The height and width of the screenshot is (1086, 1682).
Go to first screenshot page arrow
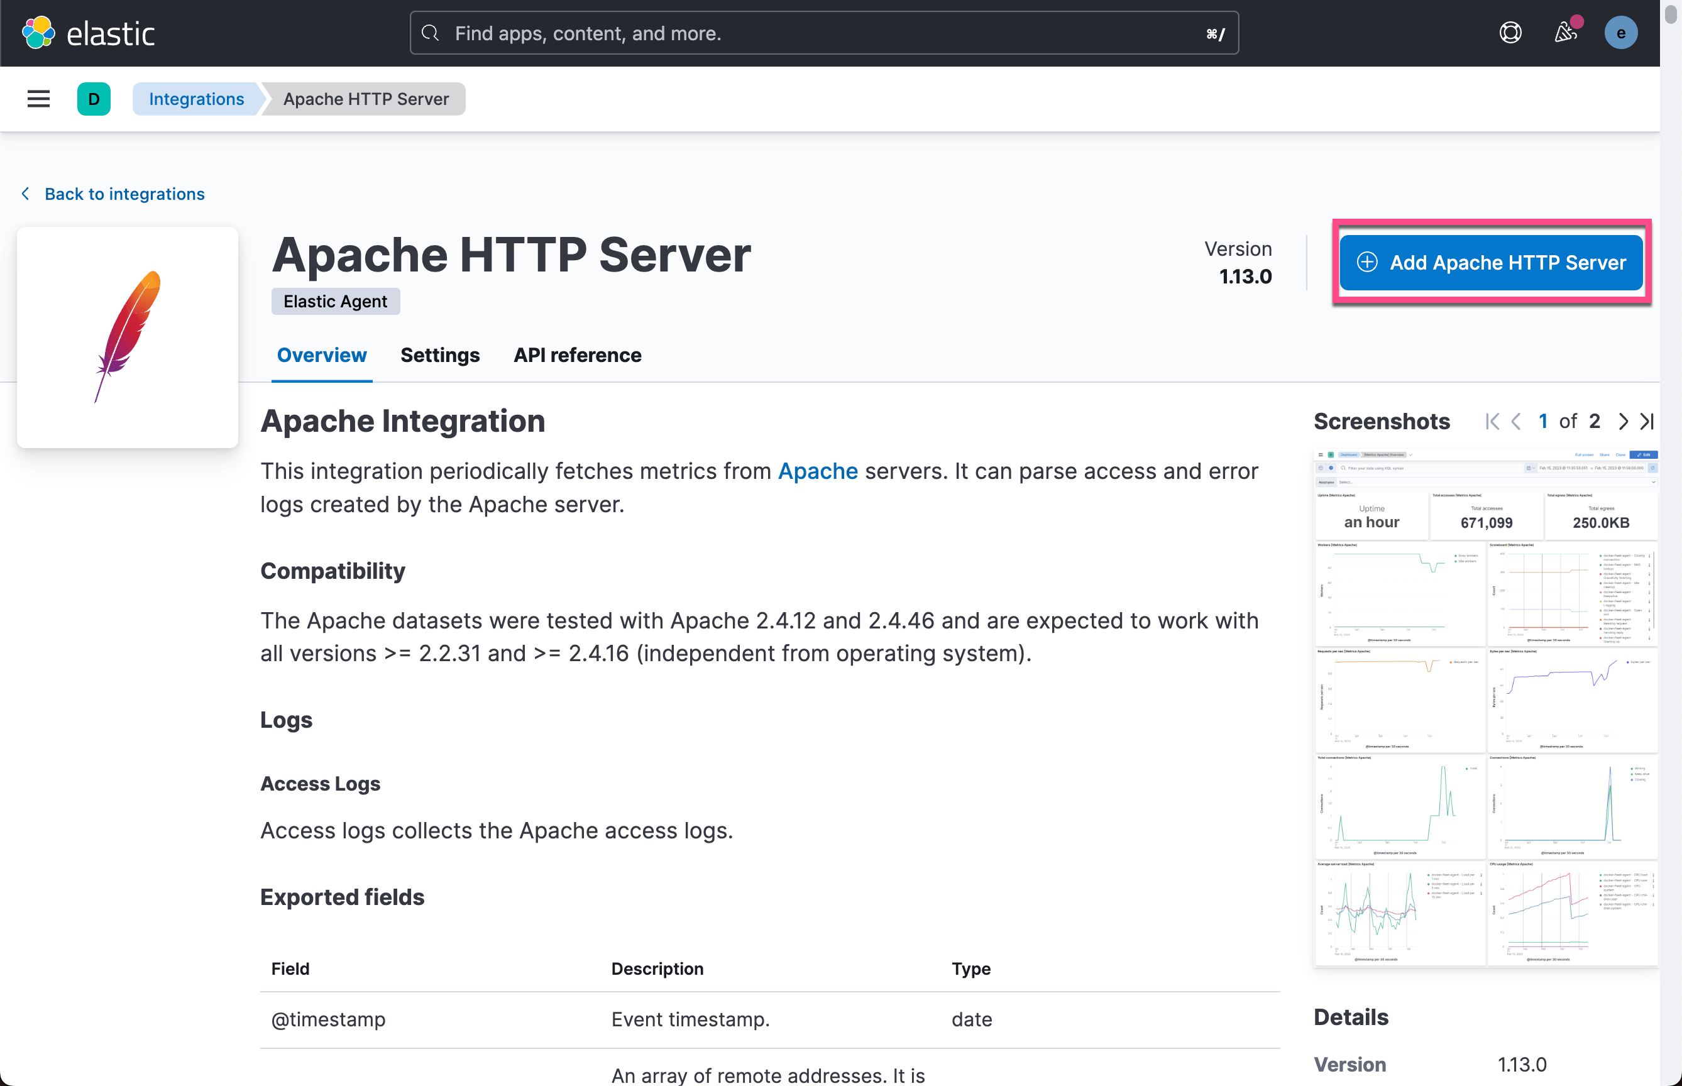click(x=1492, y=422)
